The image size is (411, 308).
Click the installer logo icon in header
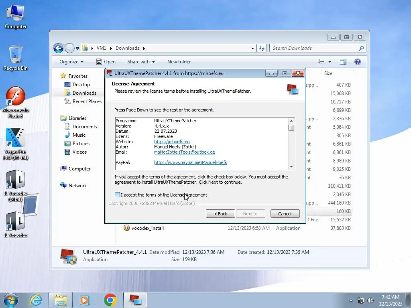tap(293, 89)
